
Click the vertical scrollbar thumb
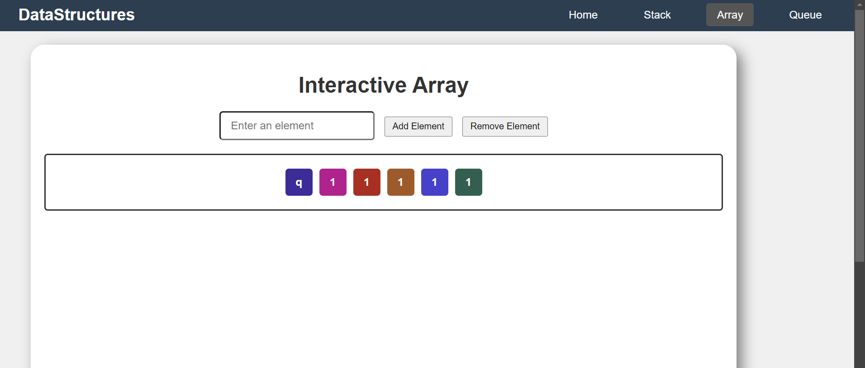point(860,136)
